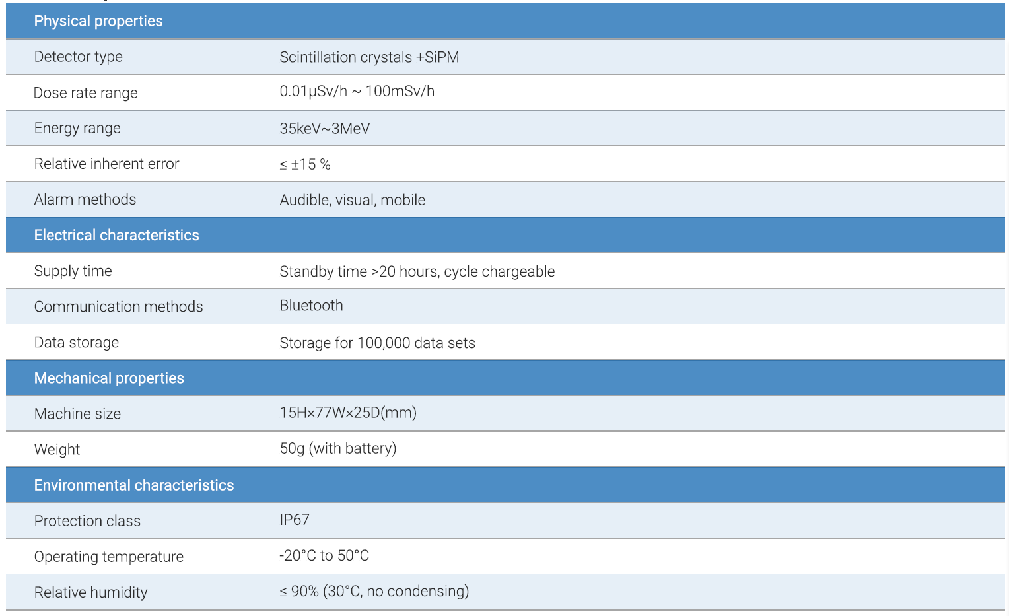Click the Scintillation crystals +SiPM value
Viewport: 1009px width, 616px height.
[368, 57]
